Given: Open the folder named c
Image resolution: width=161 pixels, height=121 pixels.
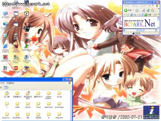Looking at the screenshot, I should (x=7, y=105).
